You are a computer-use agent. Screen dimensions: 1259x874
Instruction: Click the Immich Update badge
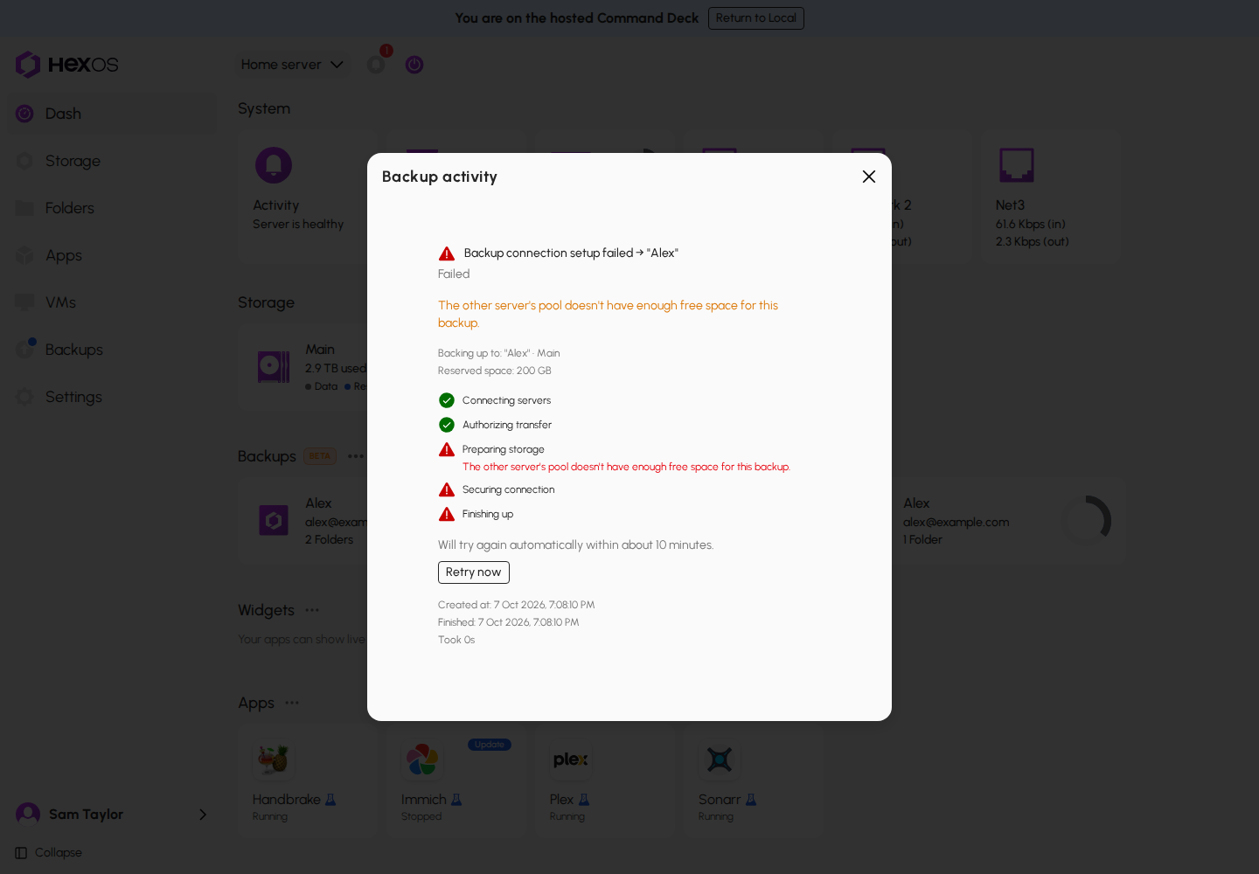[x=490, y=745]
